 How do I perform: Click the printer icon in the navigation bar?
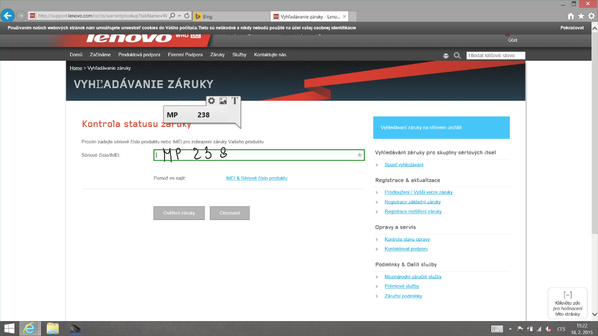pyautogui.click(x=446, y=56)
